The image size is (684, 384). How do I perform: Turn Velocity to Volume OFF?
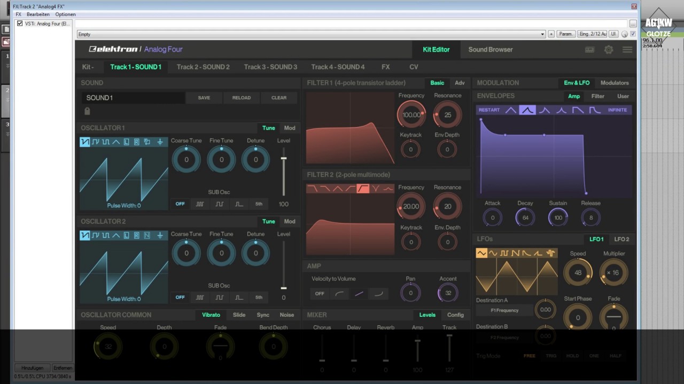click(x=320, y=293)
